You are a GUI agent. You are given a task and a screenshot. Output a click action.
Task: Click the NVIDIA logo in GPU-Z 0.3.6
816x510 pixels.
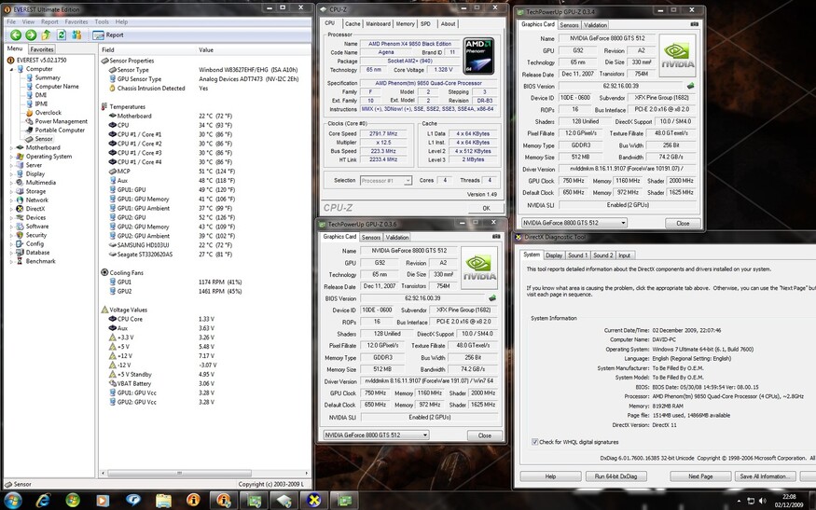click(x=479, y=268)
